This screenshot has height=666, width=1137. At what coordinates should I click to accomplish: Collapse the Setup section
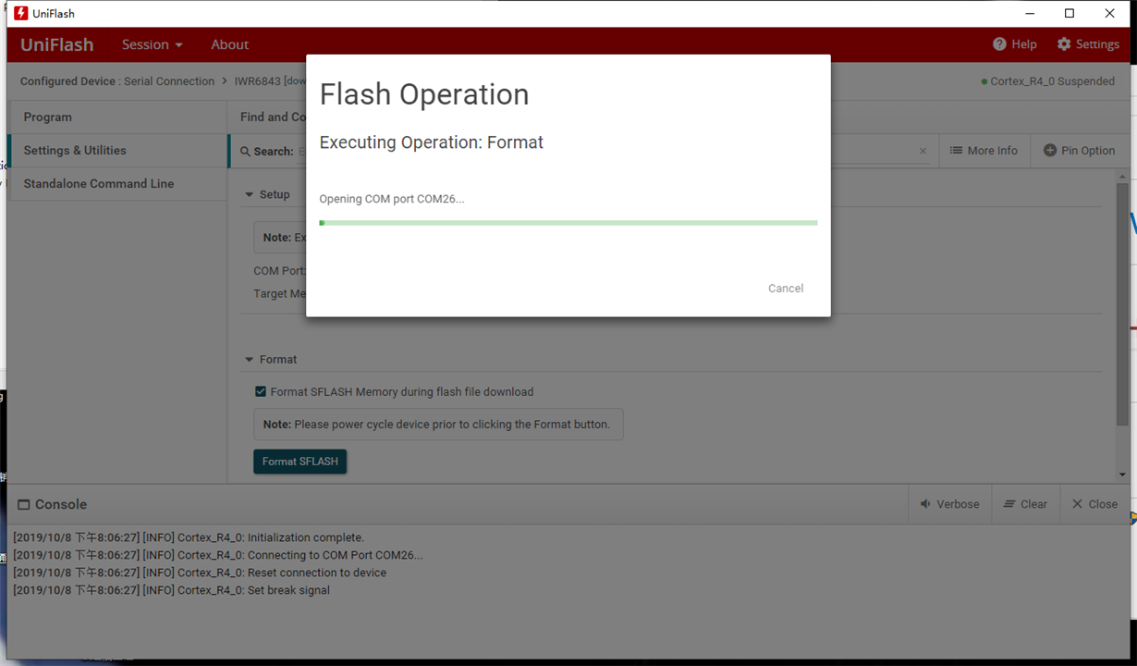coord(249,195)
